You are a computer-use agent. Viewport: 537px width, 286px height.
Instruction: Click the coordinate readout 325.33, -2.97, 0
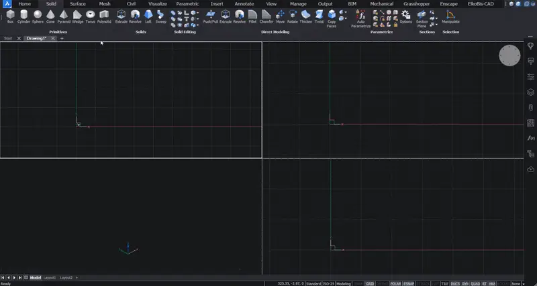point(291,283)
